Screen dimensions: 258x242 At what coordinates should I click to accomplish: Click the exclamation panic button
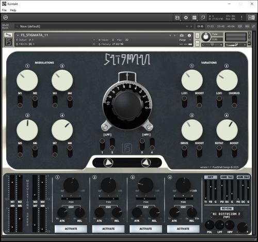[241, 18]
